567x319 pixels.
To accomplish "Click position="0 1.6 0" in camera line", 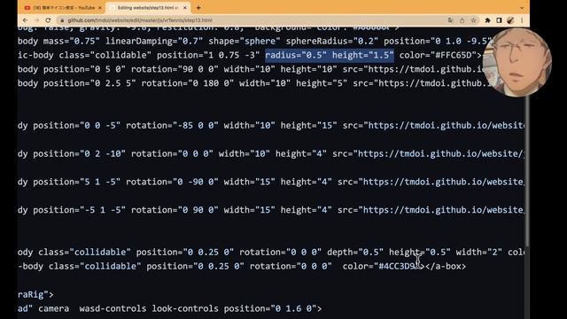I will [270, 309].
